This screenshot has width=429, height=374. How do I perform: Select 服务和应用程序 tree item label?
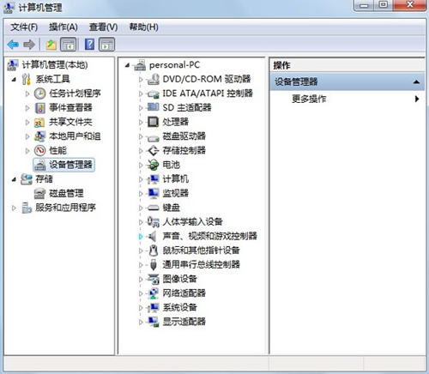point(65,208)
